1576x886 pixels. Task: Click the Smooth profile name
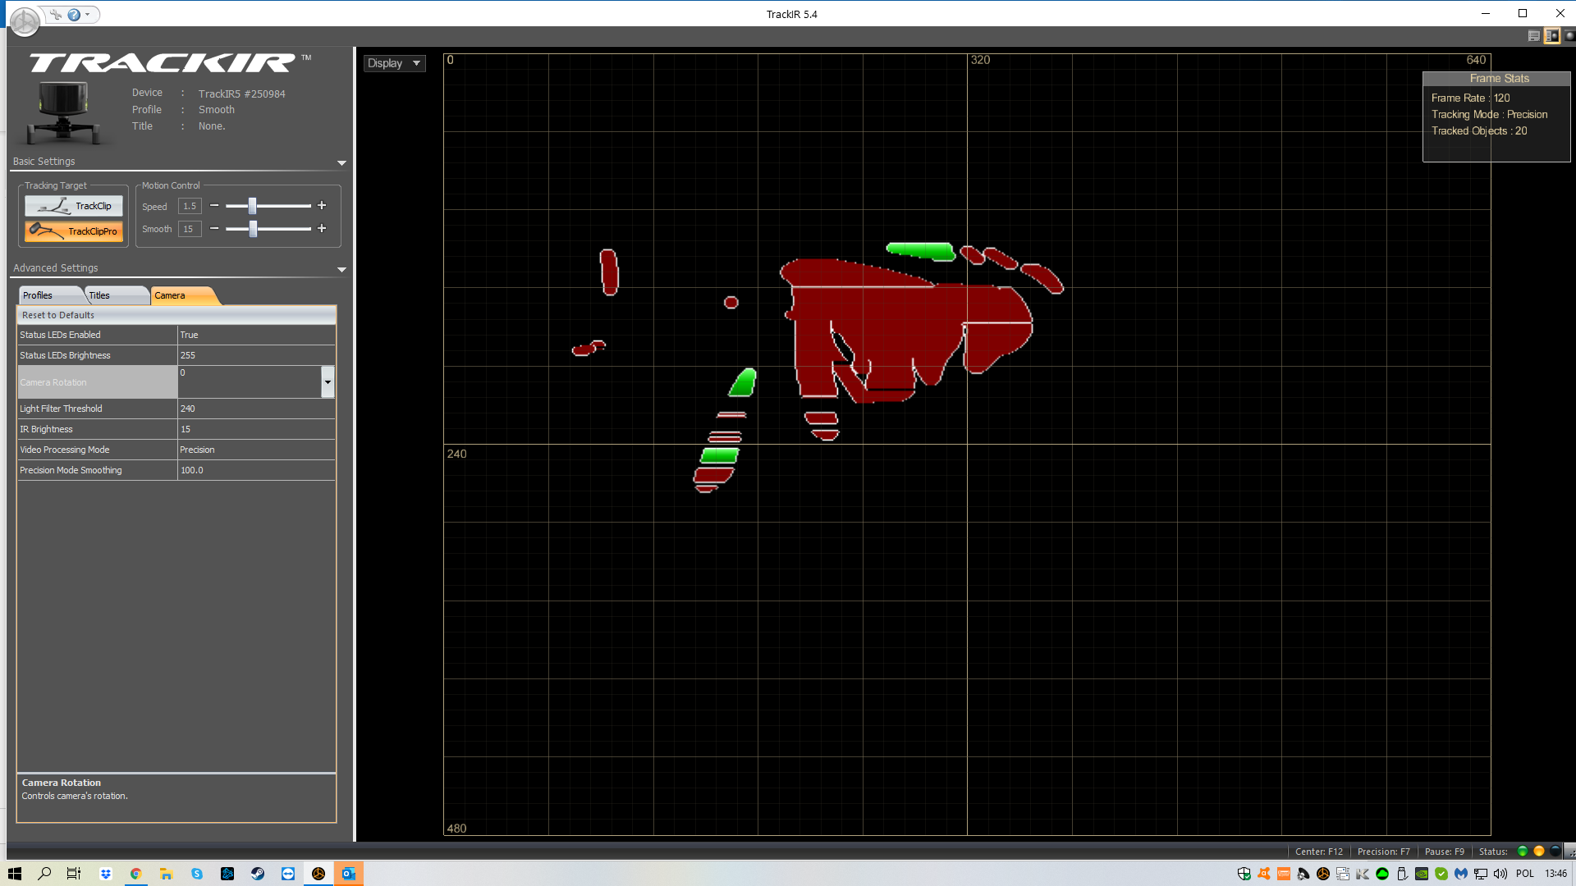click(217, 110)
